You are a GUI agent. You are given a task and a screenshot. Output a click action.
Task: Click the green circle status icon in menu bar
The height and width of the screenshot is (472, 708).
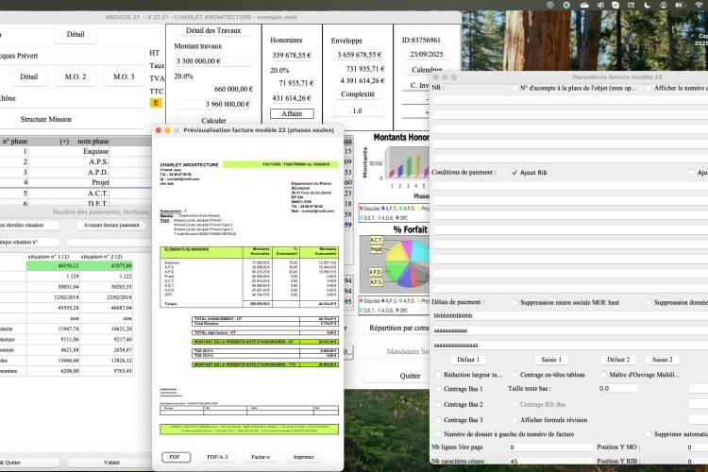coord(566,5)
